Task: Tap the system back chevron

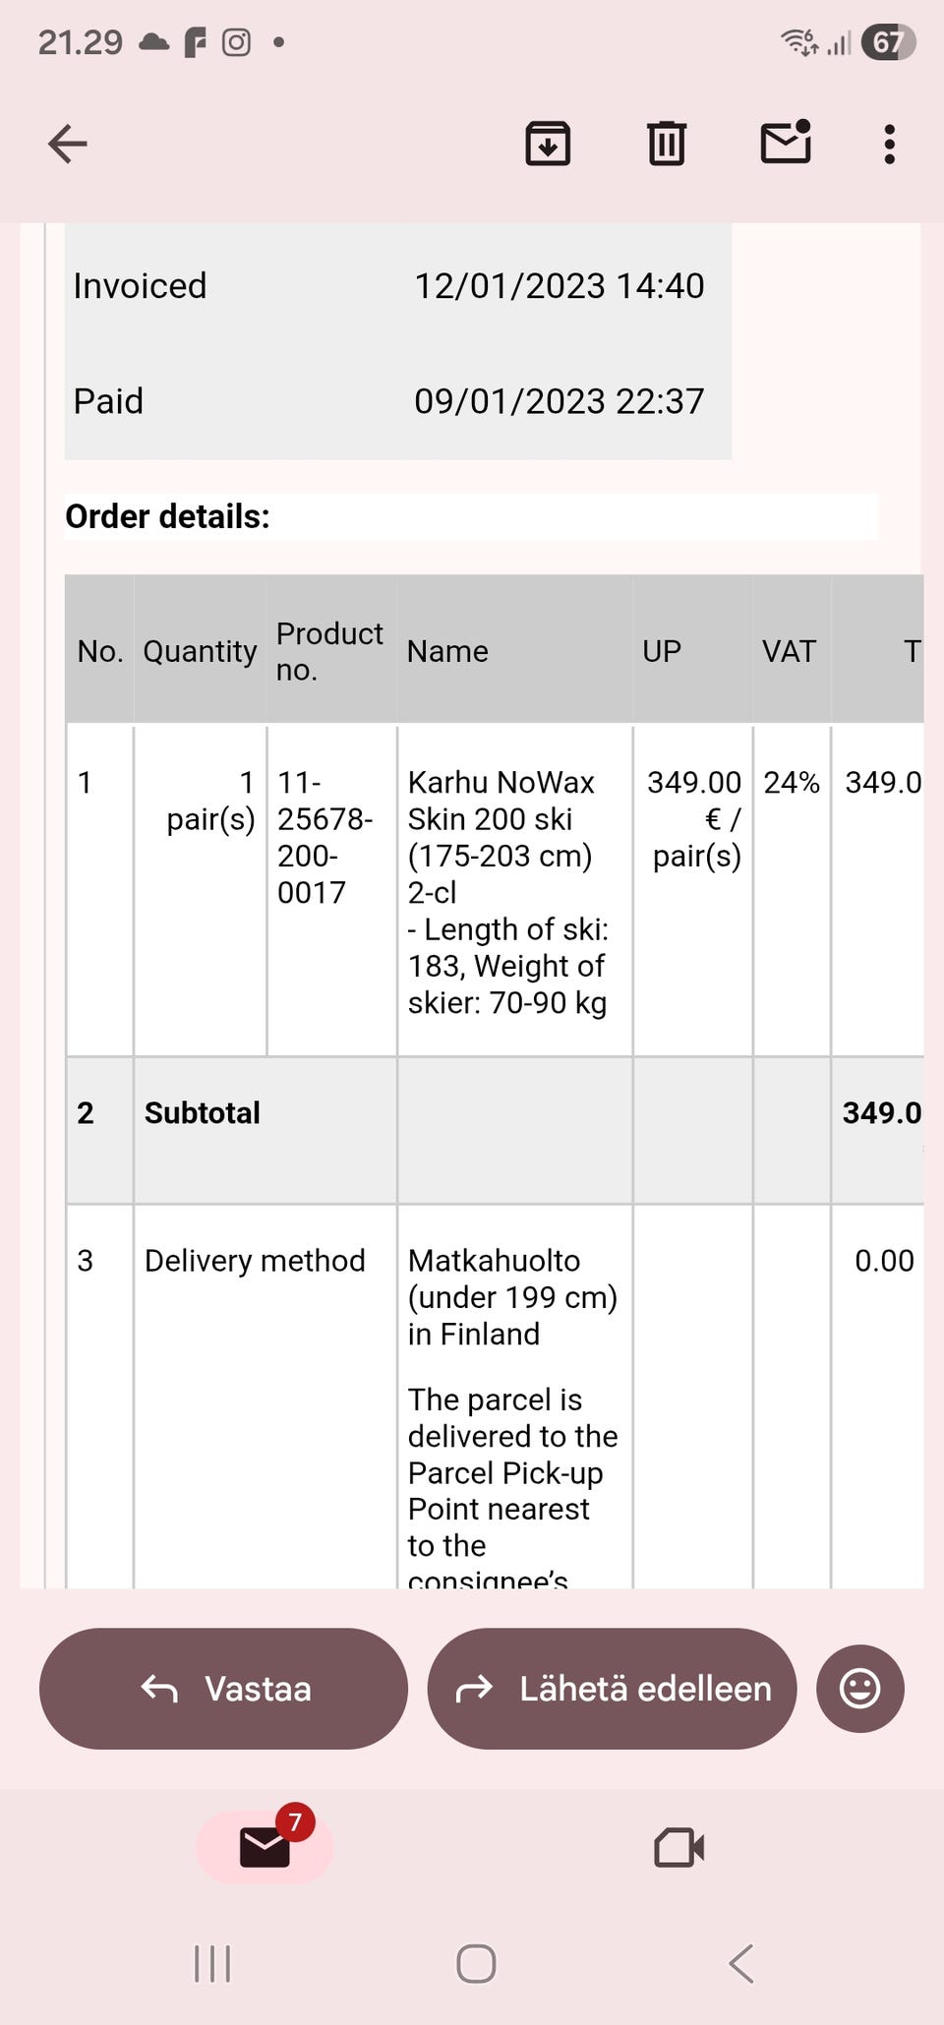Action: coord(741,1964)
